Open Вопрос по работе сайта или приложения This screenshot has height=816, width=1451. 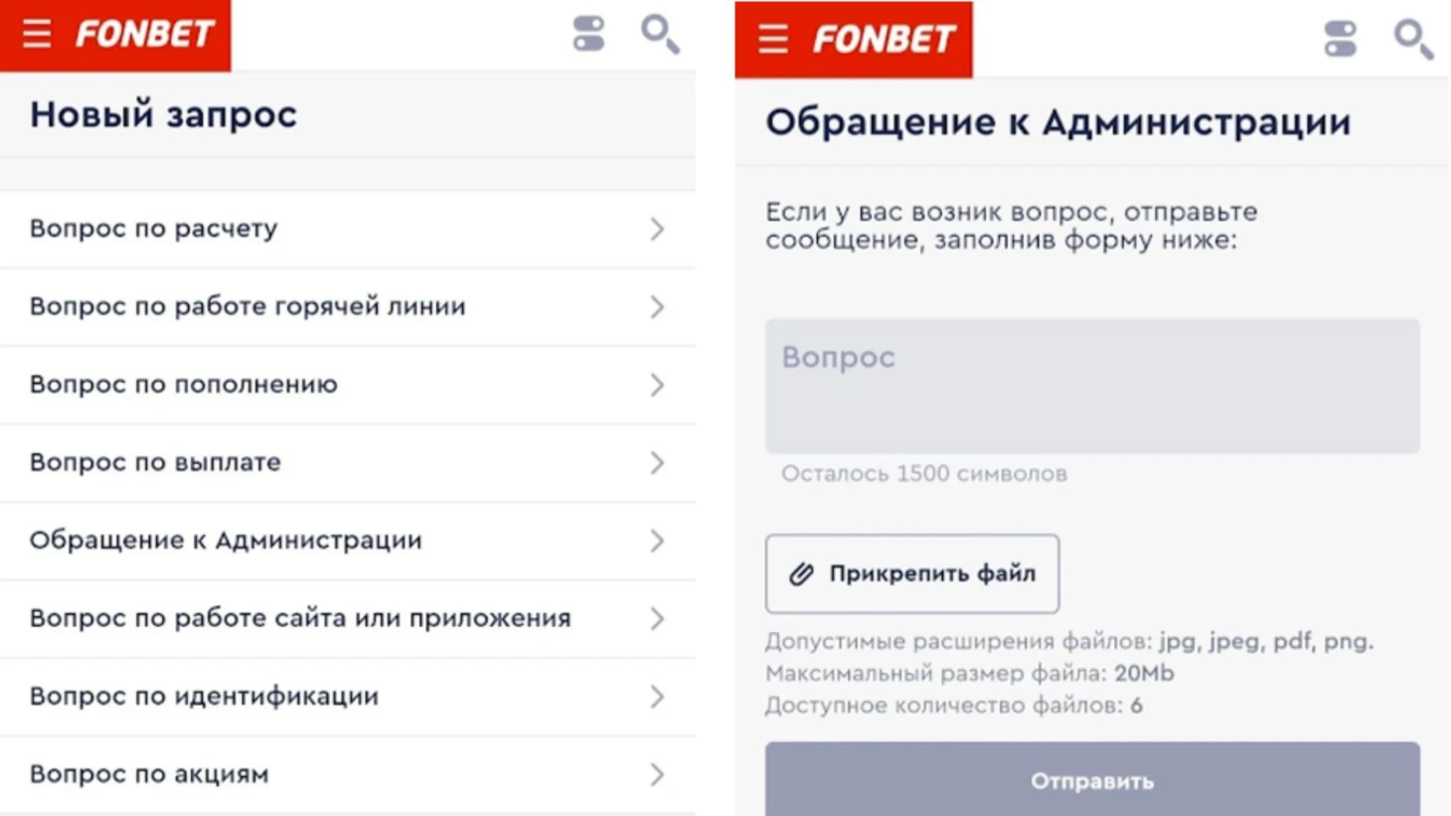348,619
